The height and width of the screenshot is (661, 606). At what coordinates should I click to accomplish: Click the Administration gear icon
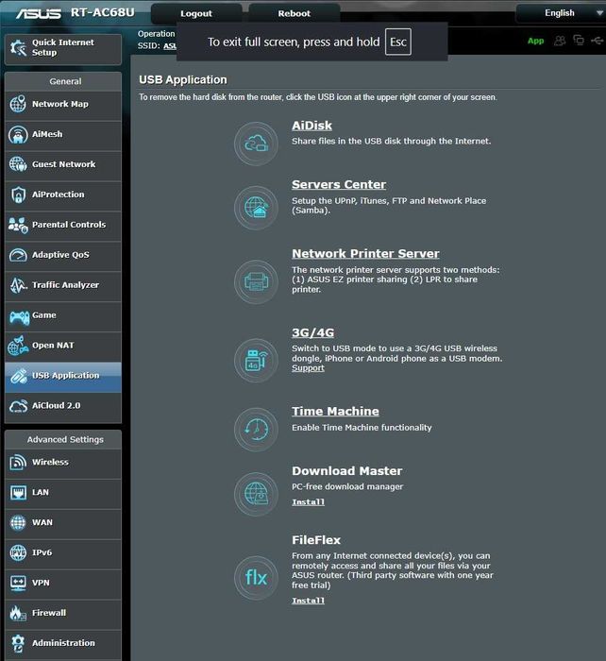[18, 643]
